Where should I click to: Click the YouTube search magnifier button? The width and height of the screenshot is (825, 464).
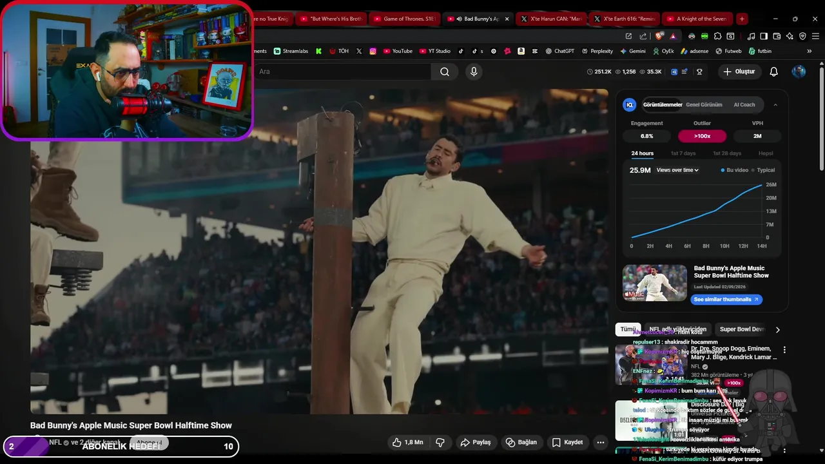click(x=445, y=72)
